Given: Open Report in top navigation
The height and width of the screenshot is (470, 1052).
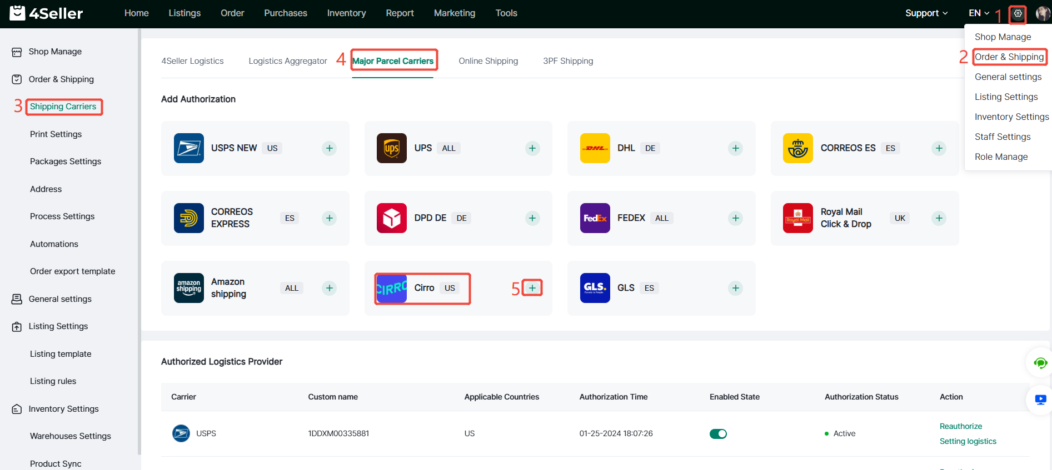Looking at the screenshot, I should coord(400,13).
